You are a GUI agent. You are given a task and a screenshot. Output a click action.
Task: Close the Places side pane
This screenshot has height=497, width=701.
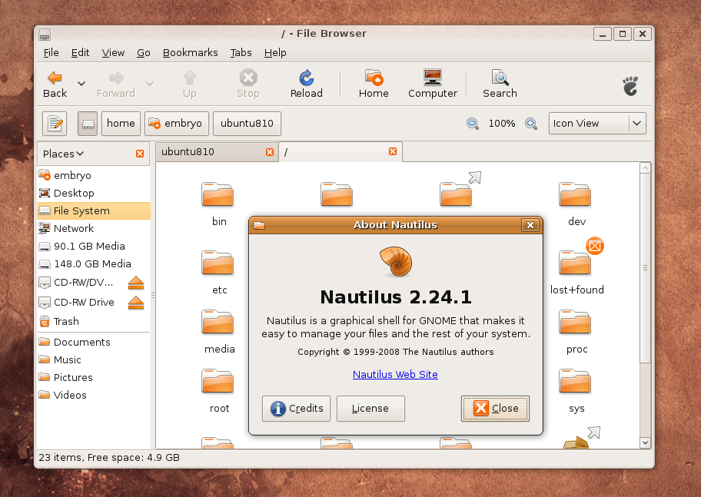140,154
